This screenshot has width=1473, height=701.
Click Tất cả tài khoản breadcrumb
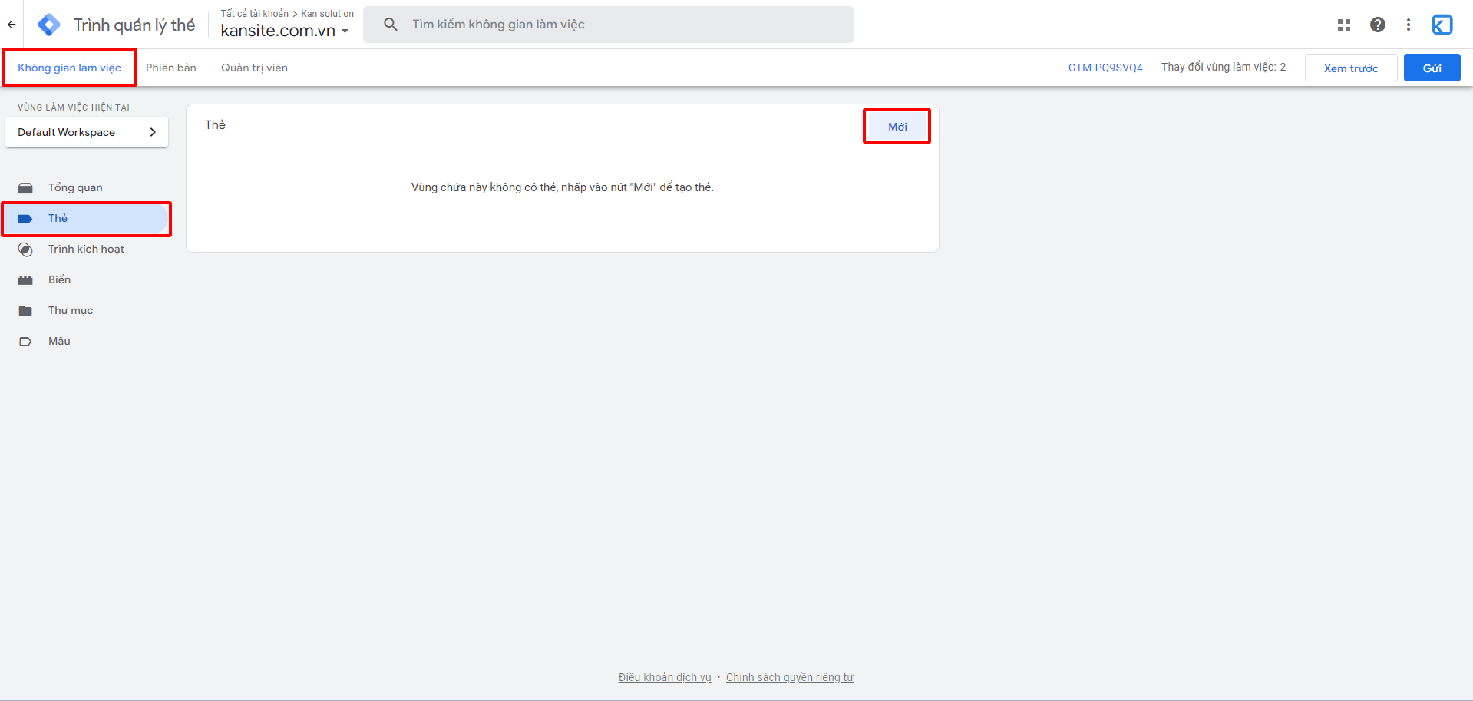click(254, 14)
